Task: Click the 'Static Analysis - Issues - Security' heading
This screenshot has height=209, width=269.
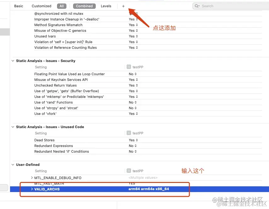Action: 46,61
